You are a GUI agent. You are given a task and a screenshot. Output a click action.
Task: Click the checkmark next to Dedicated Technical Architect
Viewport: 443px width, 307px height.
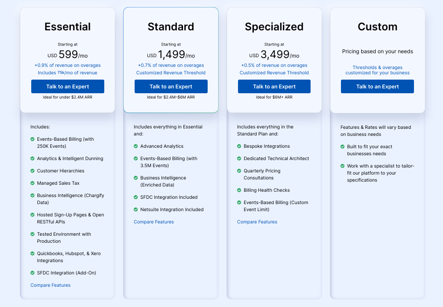pyautogui.click(x=239, y=158)
